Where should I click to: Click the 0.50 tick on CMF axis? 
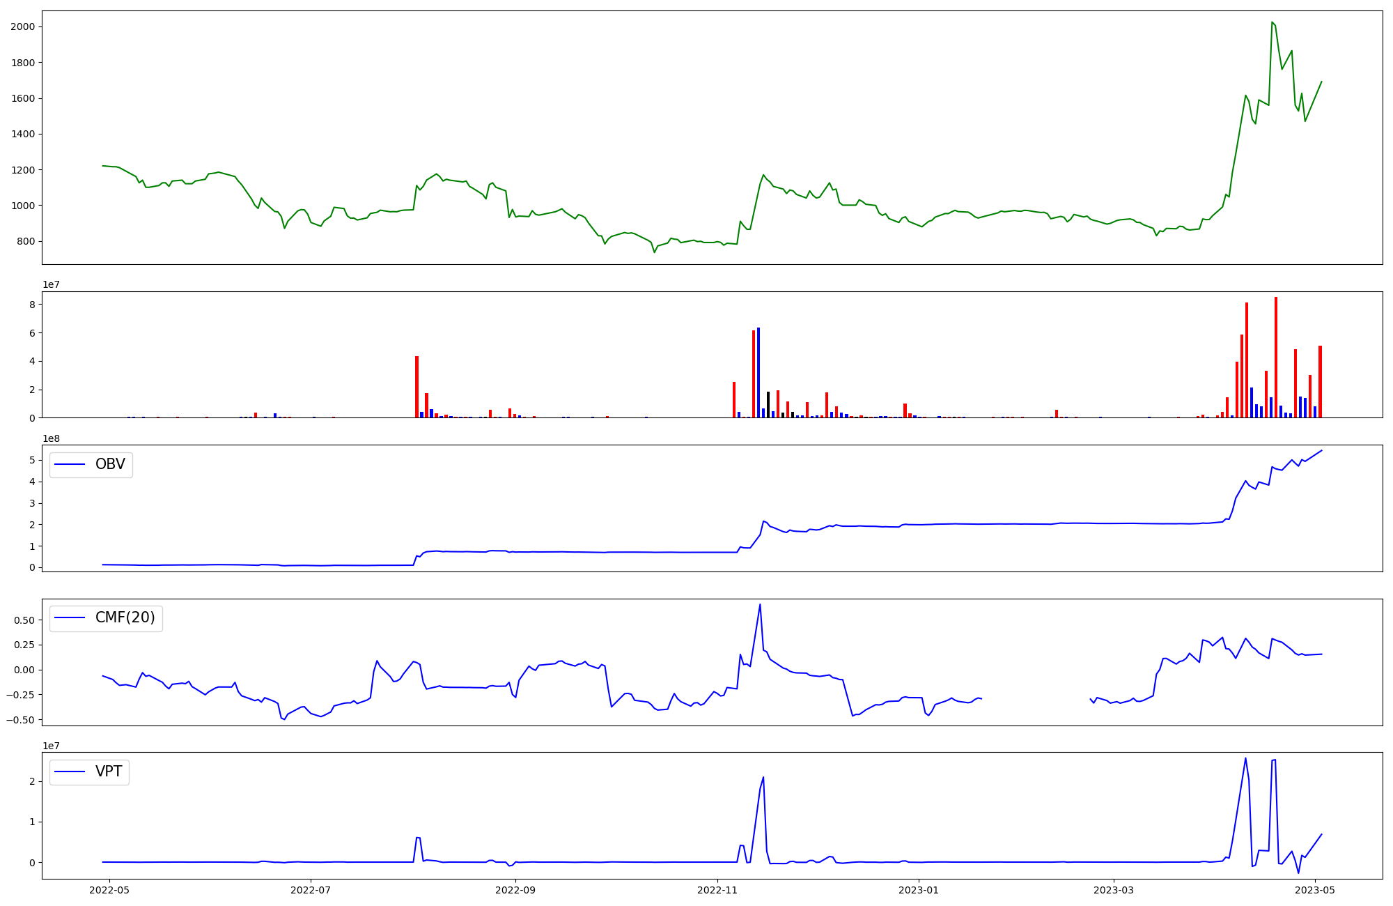tap(23, 620)
